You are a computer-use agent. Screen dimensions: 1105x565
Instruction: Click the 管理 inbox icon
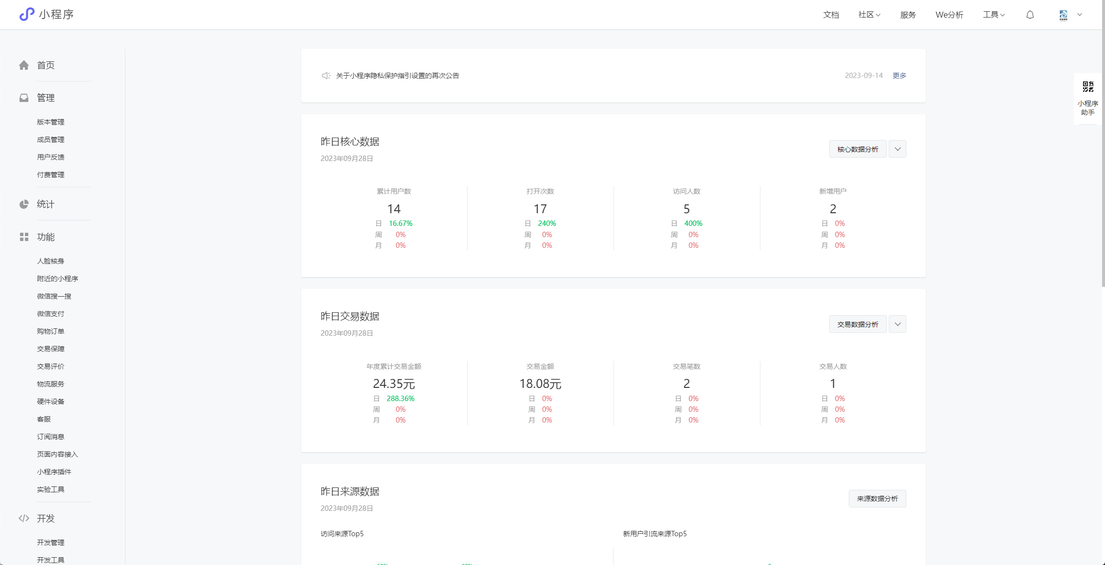(24, 98)
